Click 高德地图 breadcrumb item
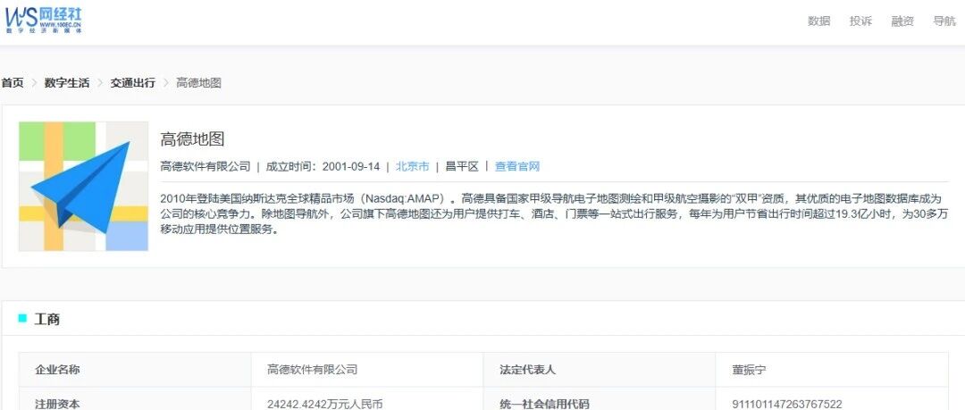 tap(198, 82)
